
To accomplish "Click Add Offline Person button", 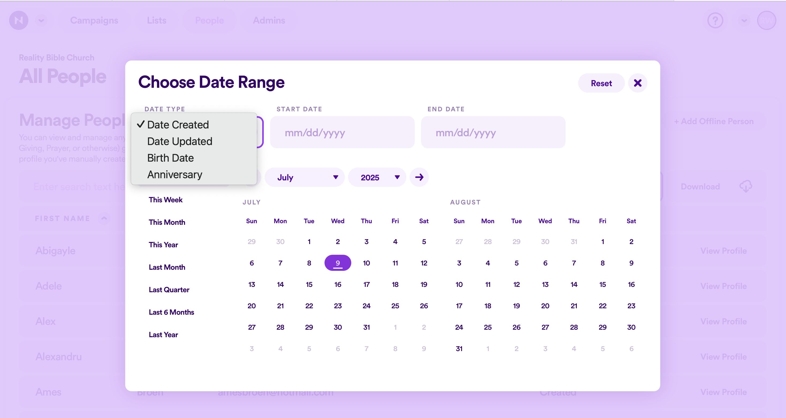I will tap(713, 121).
